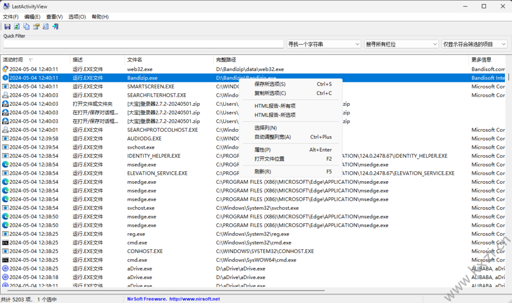The width and height of the screenshot is (512, 303).
Task: Click the Find magnifier toolbar icon
Action: point(45,27)
